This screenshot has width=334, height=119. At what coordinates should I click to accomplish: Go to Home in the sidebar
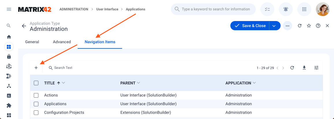[9, 37]
